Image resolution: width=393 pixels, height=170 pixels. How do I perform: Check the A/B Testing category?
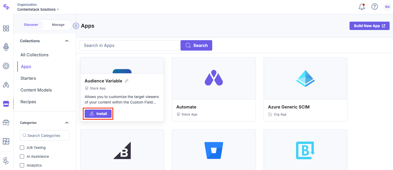click(22, 148)
